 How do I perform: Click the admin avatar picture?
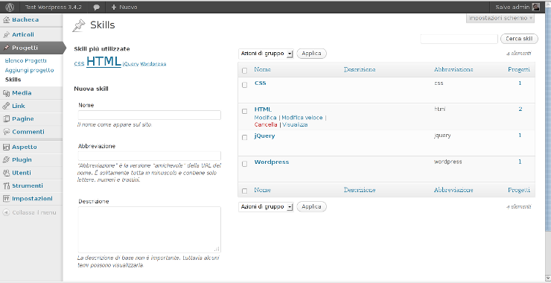pyautogui.click(x=535, y=7)
